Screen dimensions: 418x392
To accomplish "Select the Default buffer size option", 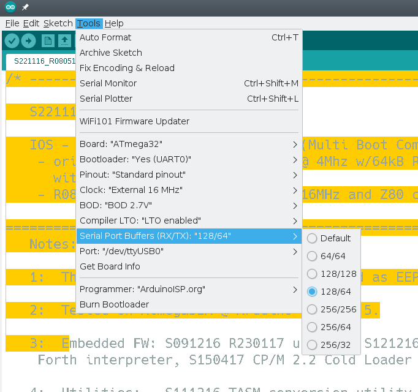I will (x=330, y=238).
